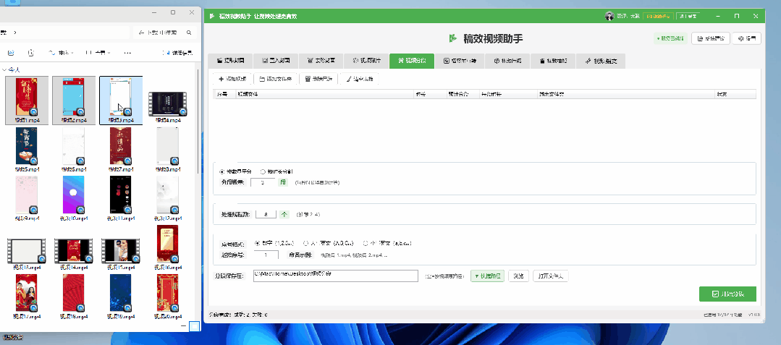Choose lowercase letters (a,b,c) numbering format
781x345 pixels.
coord(366,243)
